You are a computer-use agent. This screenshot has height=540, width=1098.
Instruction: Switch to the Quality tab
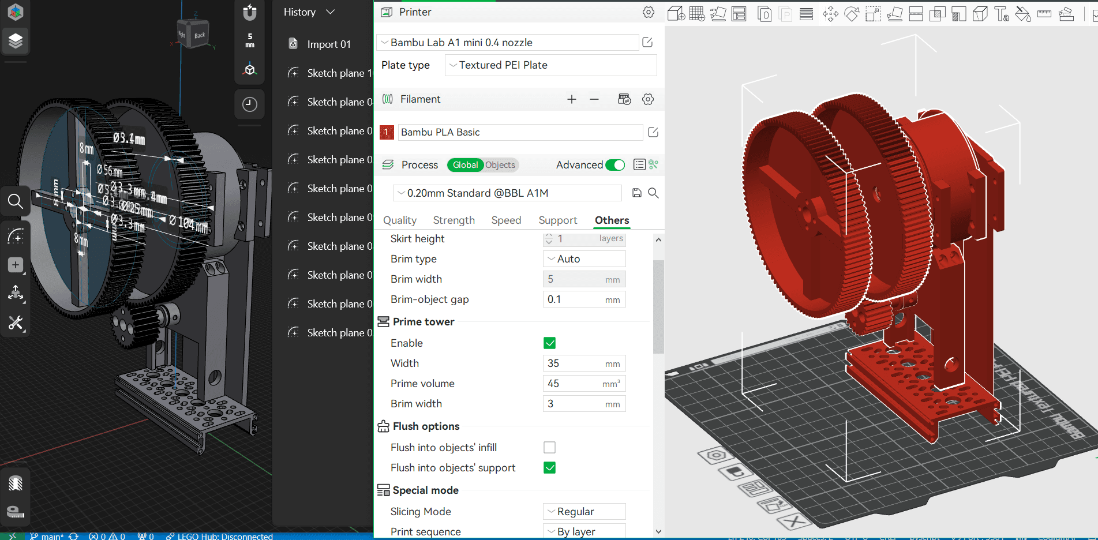(x=400, y=220)
